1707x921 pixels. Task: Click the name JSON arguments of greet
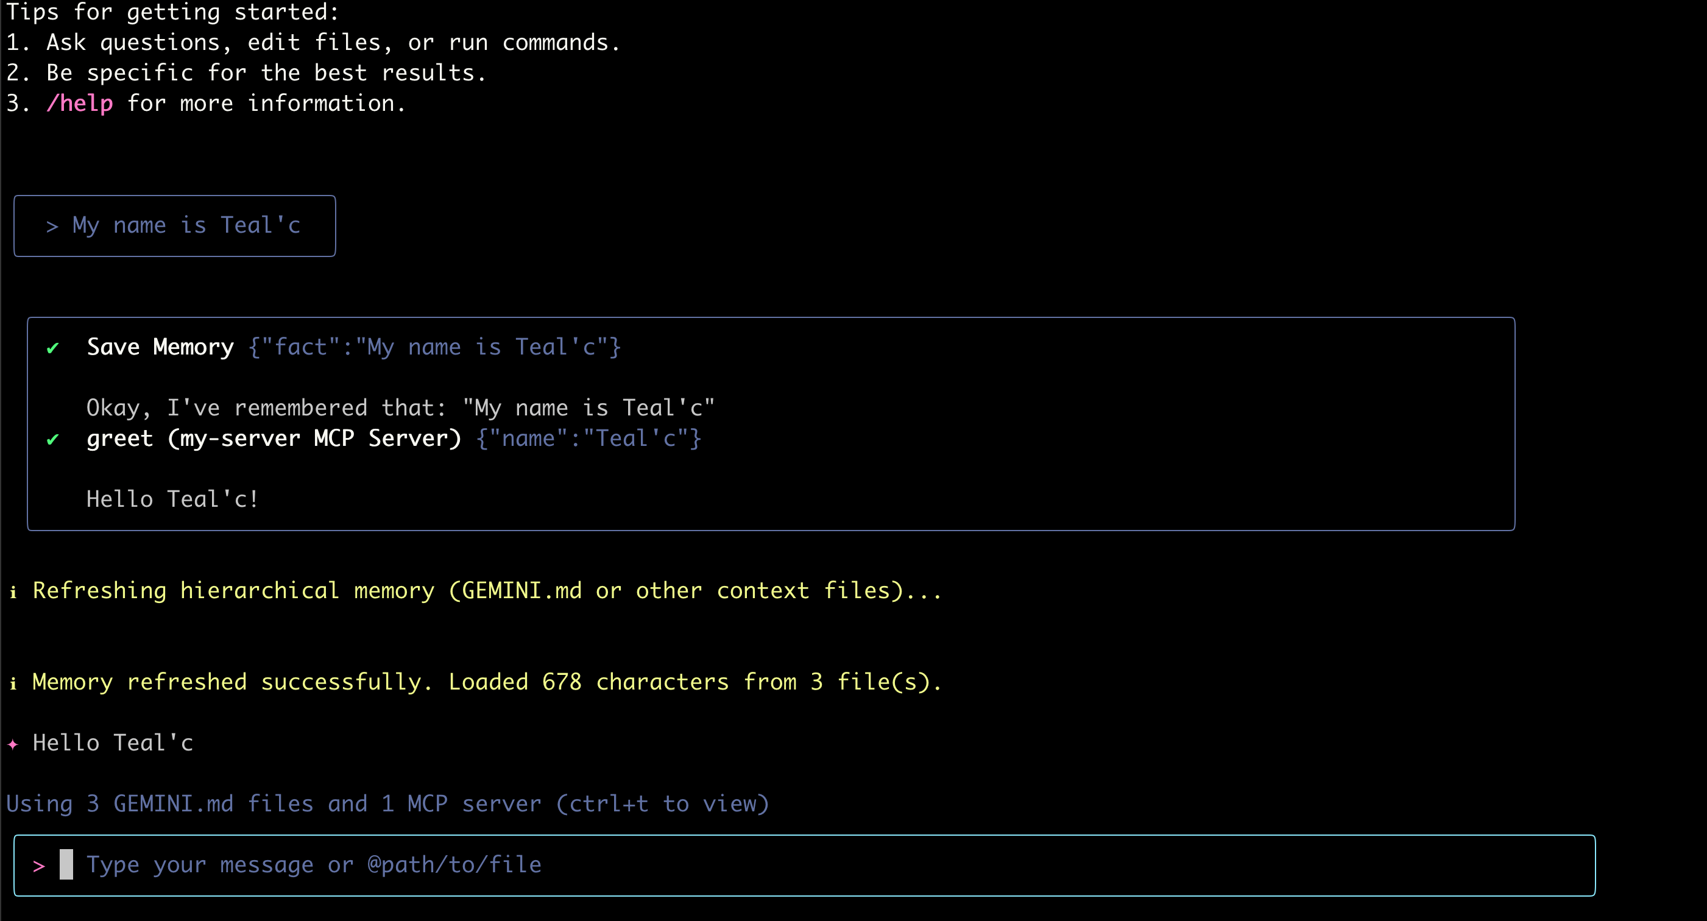click(588, 439)
